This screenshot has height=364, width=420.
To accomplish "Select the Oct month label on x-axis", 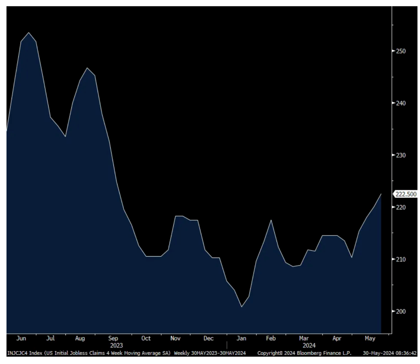I will coord(146,338).
